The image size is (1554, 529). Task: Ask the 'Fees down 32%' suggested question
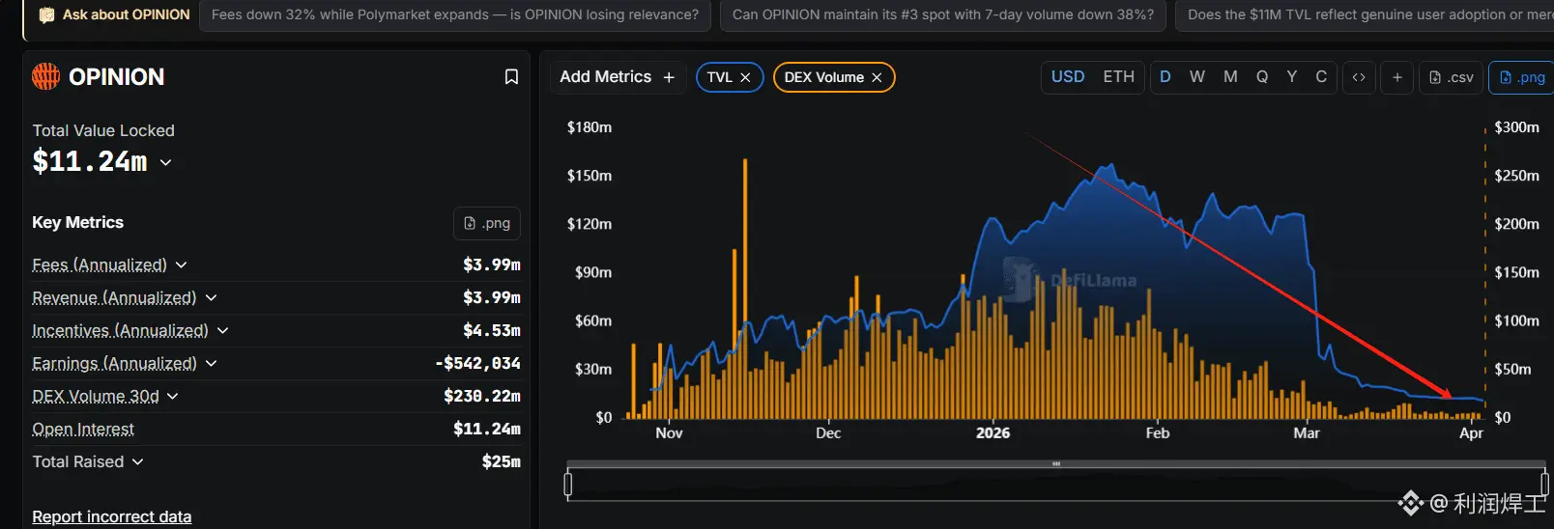pyautogui.click(x=455, y=15)
